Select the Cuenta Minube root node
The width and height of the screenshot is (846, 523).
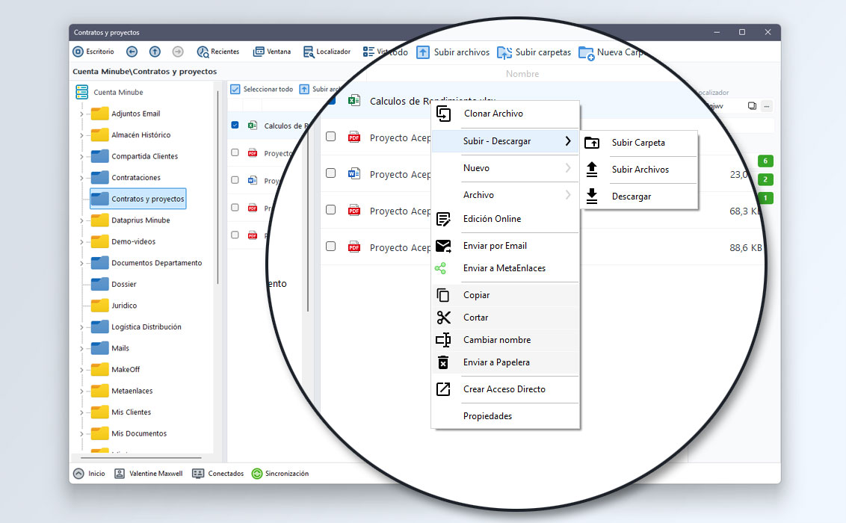click(110, 92)
